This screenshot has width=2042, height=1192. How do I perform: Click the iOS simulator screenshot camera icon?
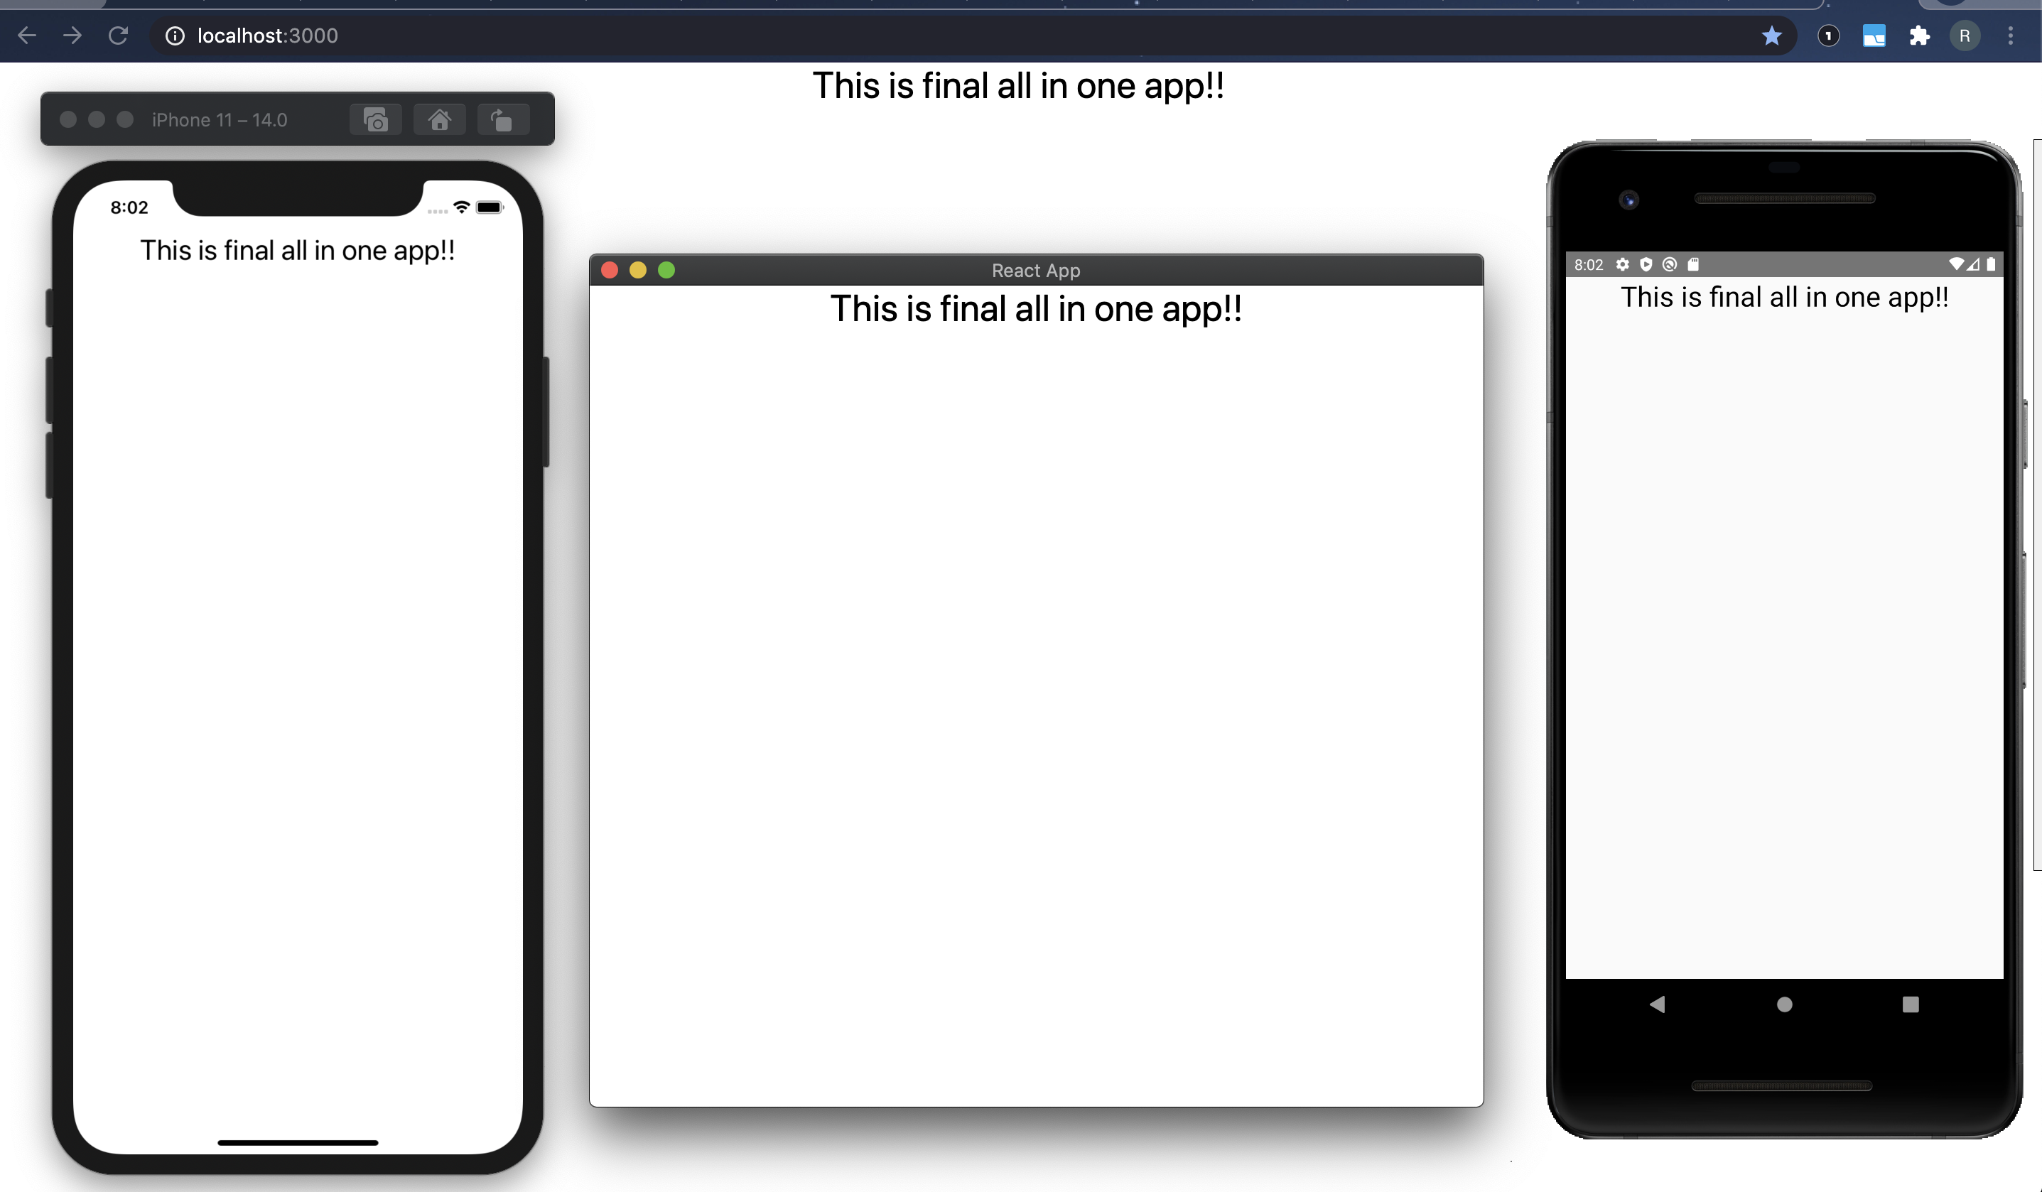coord(375,120)
